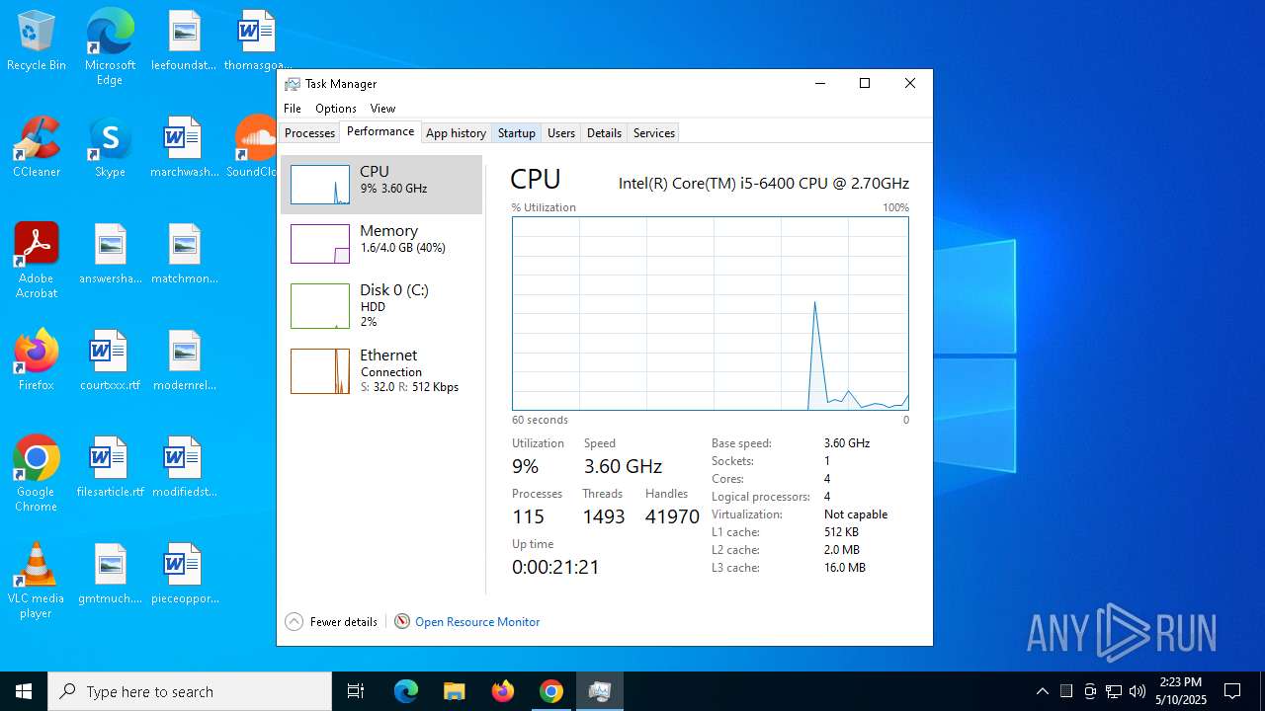
Task: Select the pieceoppor... Word document
Action: click(x=184, y=575)
